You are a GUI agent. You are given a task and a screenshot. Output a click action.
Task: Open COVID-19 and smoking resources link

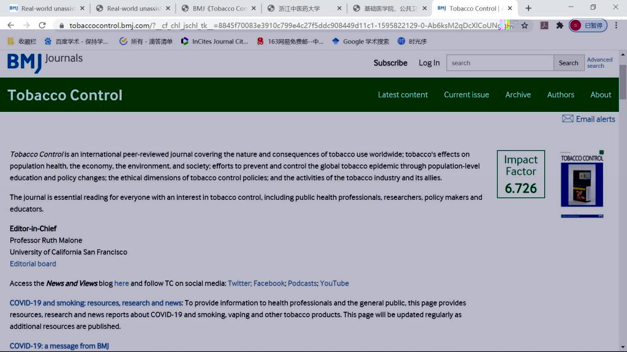point(96,303)
